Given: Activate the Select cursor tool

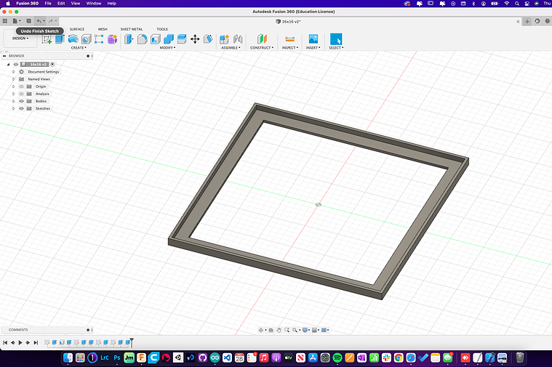Looking at the screenshot, I should 336,39.
